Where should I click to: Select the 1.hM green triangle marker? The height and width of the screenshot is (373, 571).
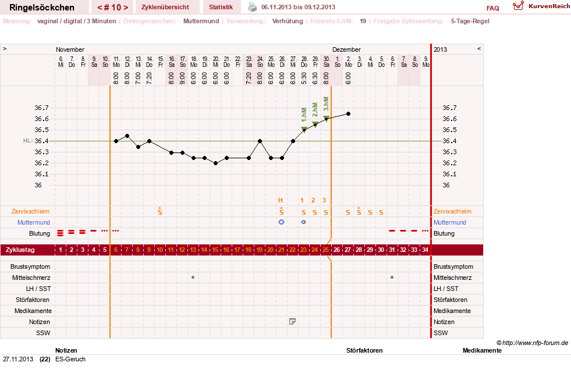(304, 129)
